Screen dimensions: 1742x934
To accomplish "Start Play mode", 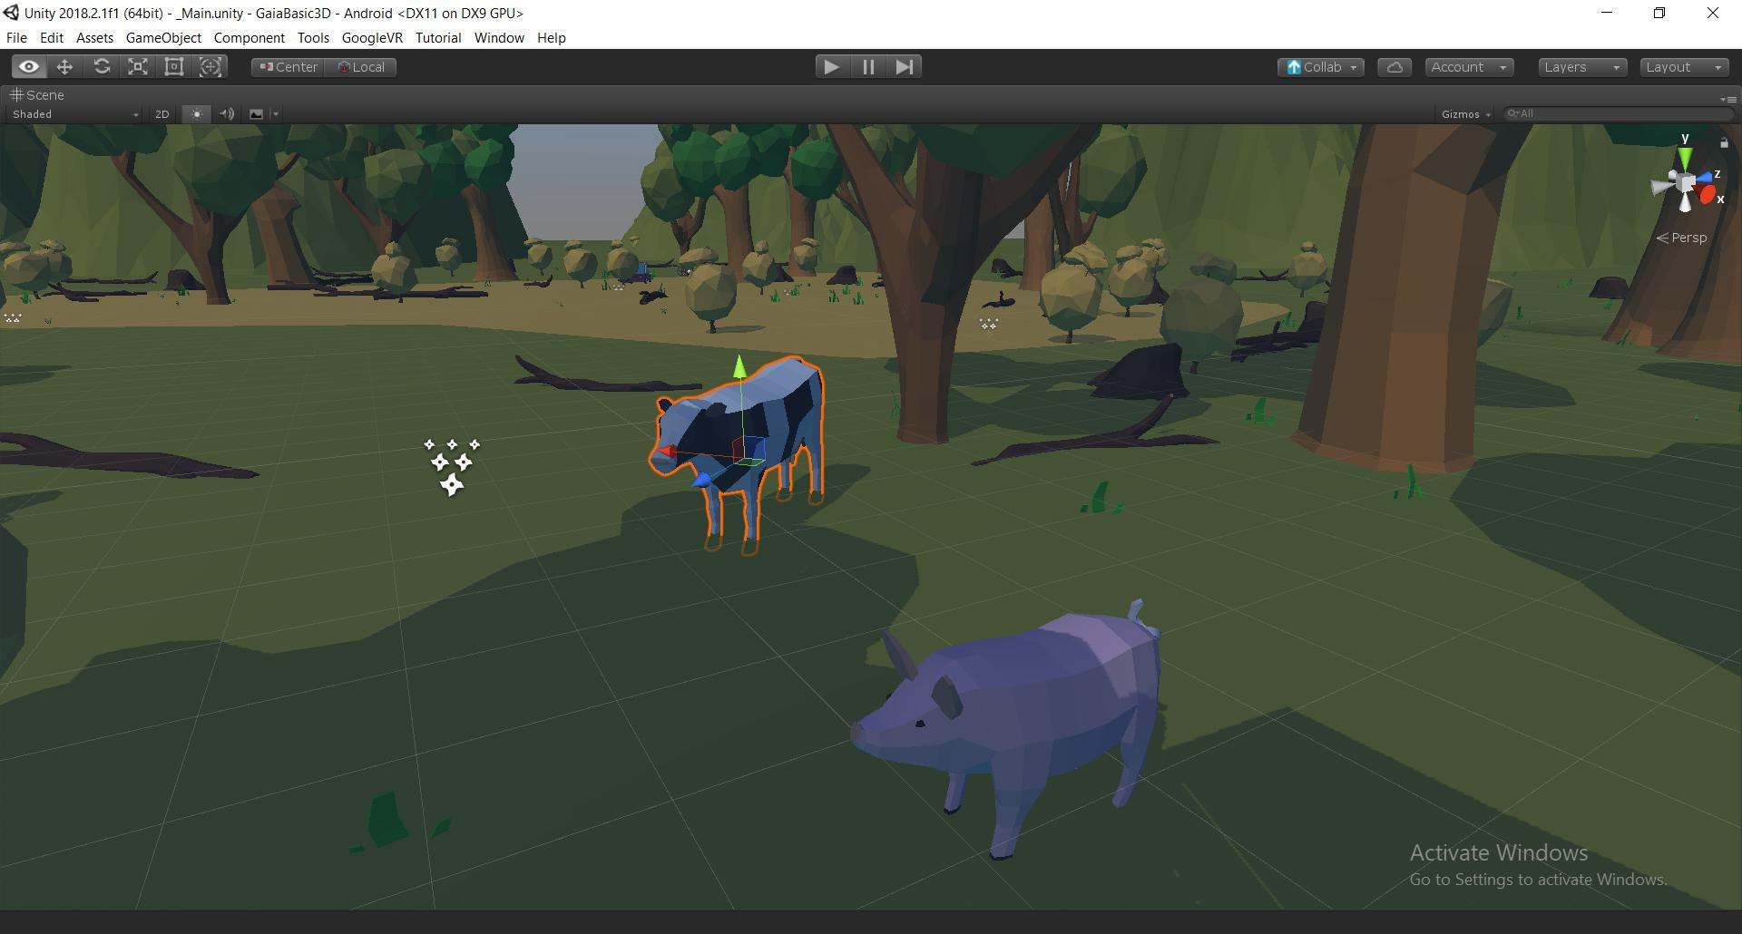I will [831, 67].
